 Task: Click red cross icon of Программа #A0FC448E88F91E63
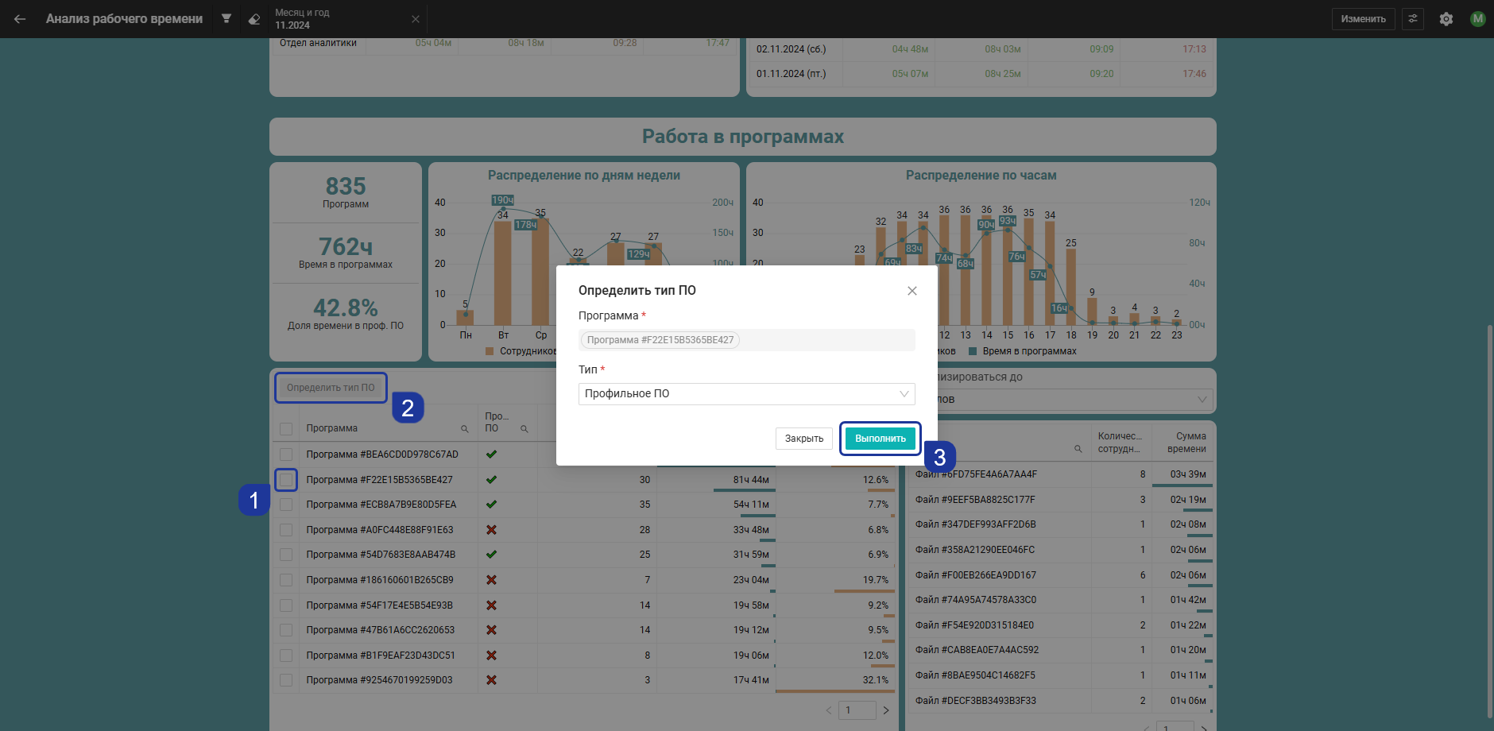click(491, 530)
